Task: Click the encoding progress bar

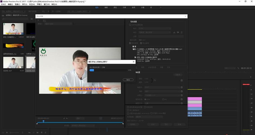Action: (109, 70)
